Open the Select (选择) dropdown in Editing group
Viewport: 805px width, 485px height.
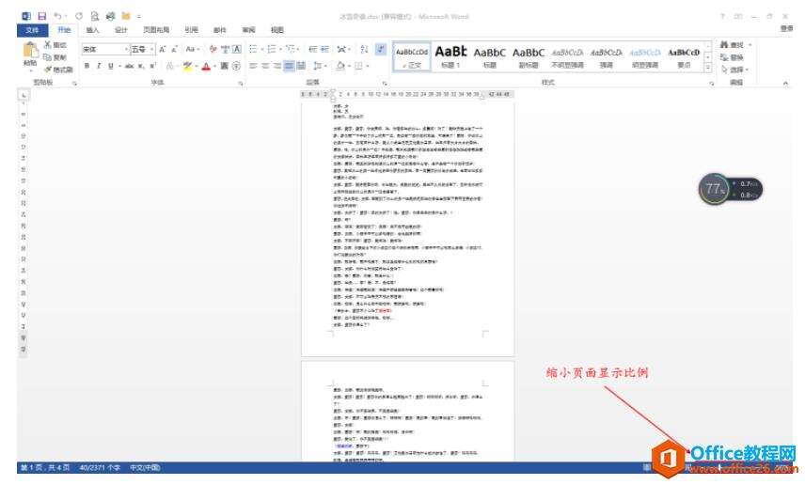pyautogui.click(x=734, y=70)
